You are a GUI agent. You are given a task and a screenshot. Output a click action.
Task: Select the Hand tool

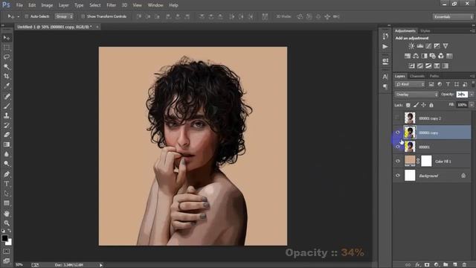pos(7,214)
